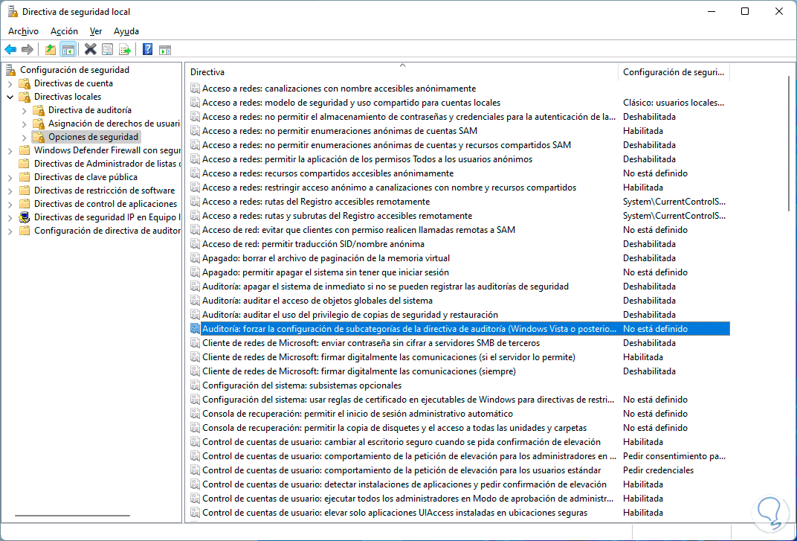
Task: Click icon of 'elevar solo aplicaciones UIAccess' policy
Action: (195, 513)
